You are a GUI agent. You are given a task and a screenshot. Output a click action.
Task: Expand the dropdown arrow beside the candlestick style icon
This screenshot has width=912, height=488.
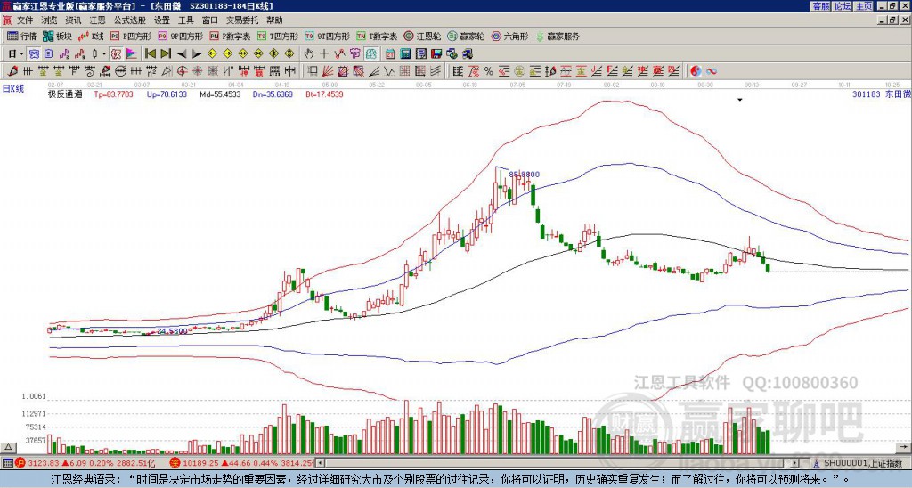pos(104,54)
